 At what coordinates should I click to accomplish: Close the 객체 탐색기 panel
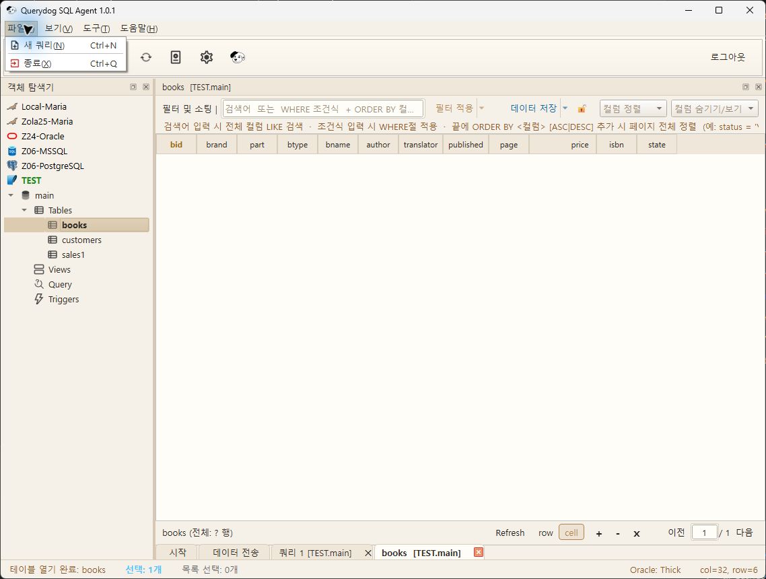[146, 87]
